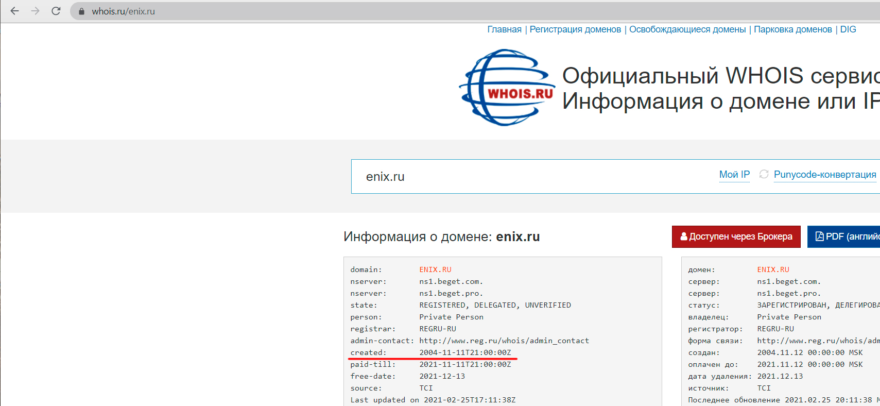
Task: Click REGRU-RU in the регистратор row
Action: pos(775,329)
